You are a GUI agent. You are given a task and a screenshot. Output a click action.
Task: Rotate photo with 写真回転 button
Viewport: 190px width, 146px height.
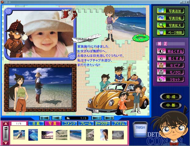click(x=170, y=18)
